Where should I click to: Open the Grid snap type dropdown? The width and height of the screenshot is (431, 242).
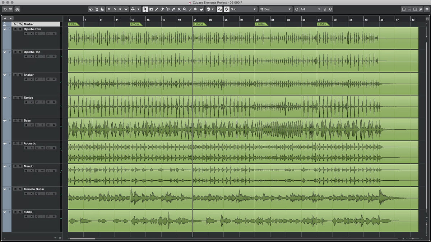coord(244,9)
